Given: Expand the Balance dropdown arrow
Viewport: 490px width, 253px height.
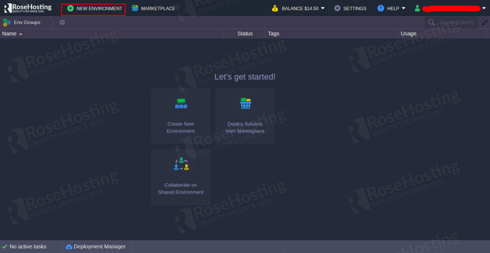Looking at the screenshot, I should (323, 8).
